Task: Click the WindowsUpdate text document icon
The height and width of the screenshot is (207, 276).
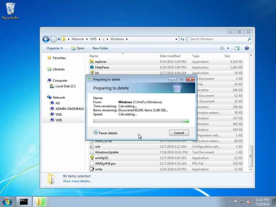Action: point(92,152)
